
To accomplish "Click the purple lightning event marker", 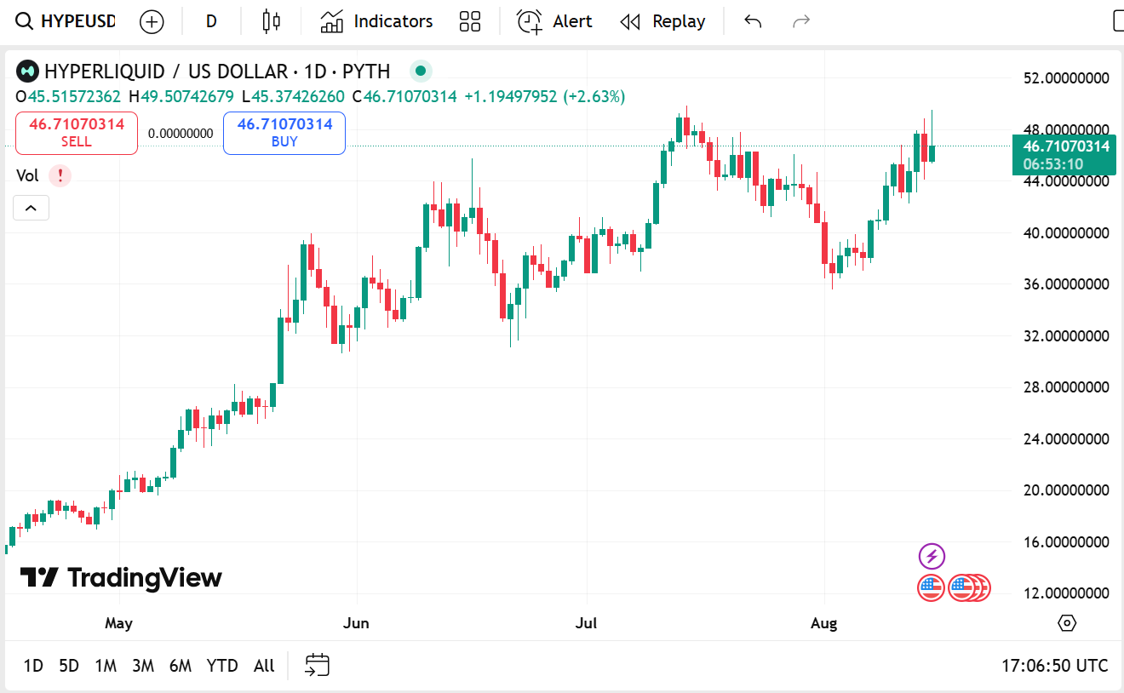I will coord(932,557).
